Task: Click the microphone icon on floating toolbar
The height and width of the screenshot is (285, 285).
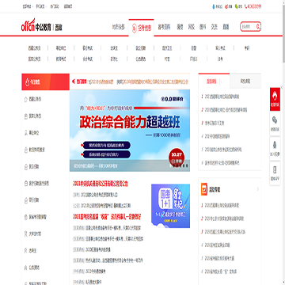Action: [x=275, y=145]
